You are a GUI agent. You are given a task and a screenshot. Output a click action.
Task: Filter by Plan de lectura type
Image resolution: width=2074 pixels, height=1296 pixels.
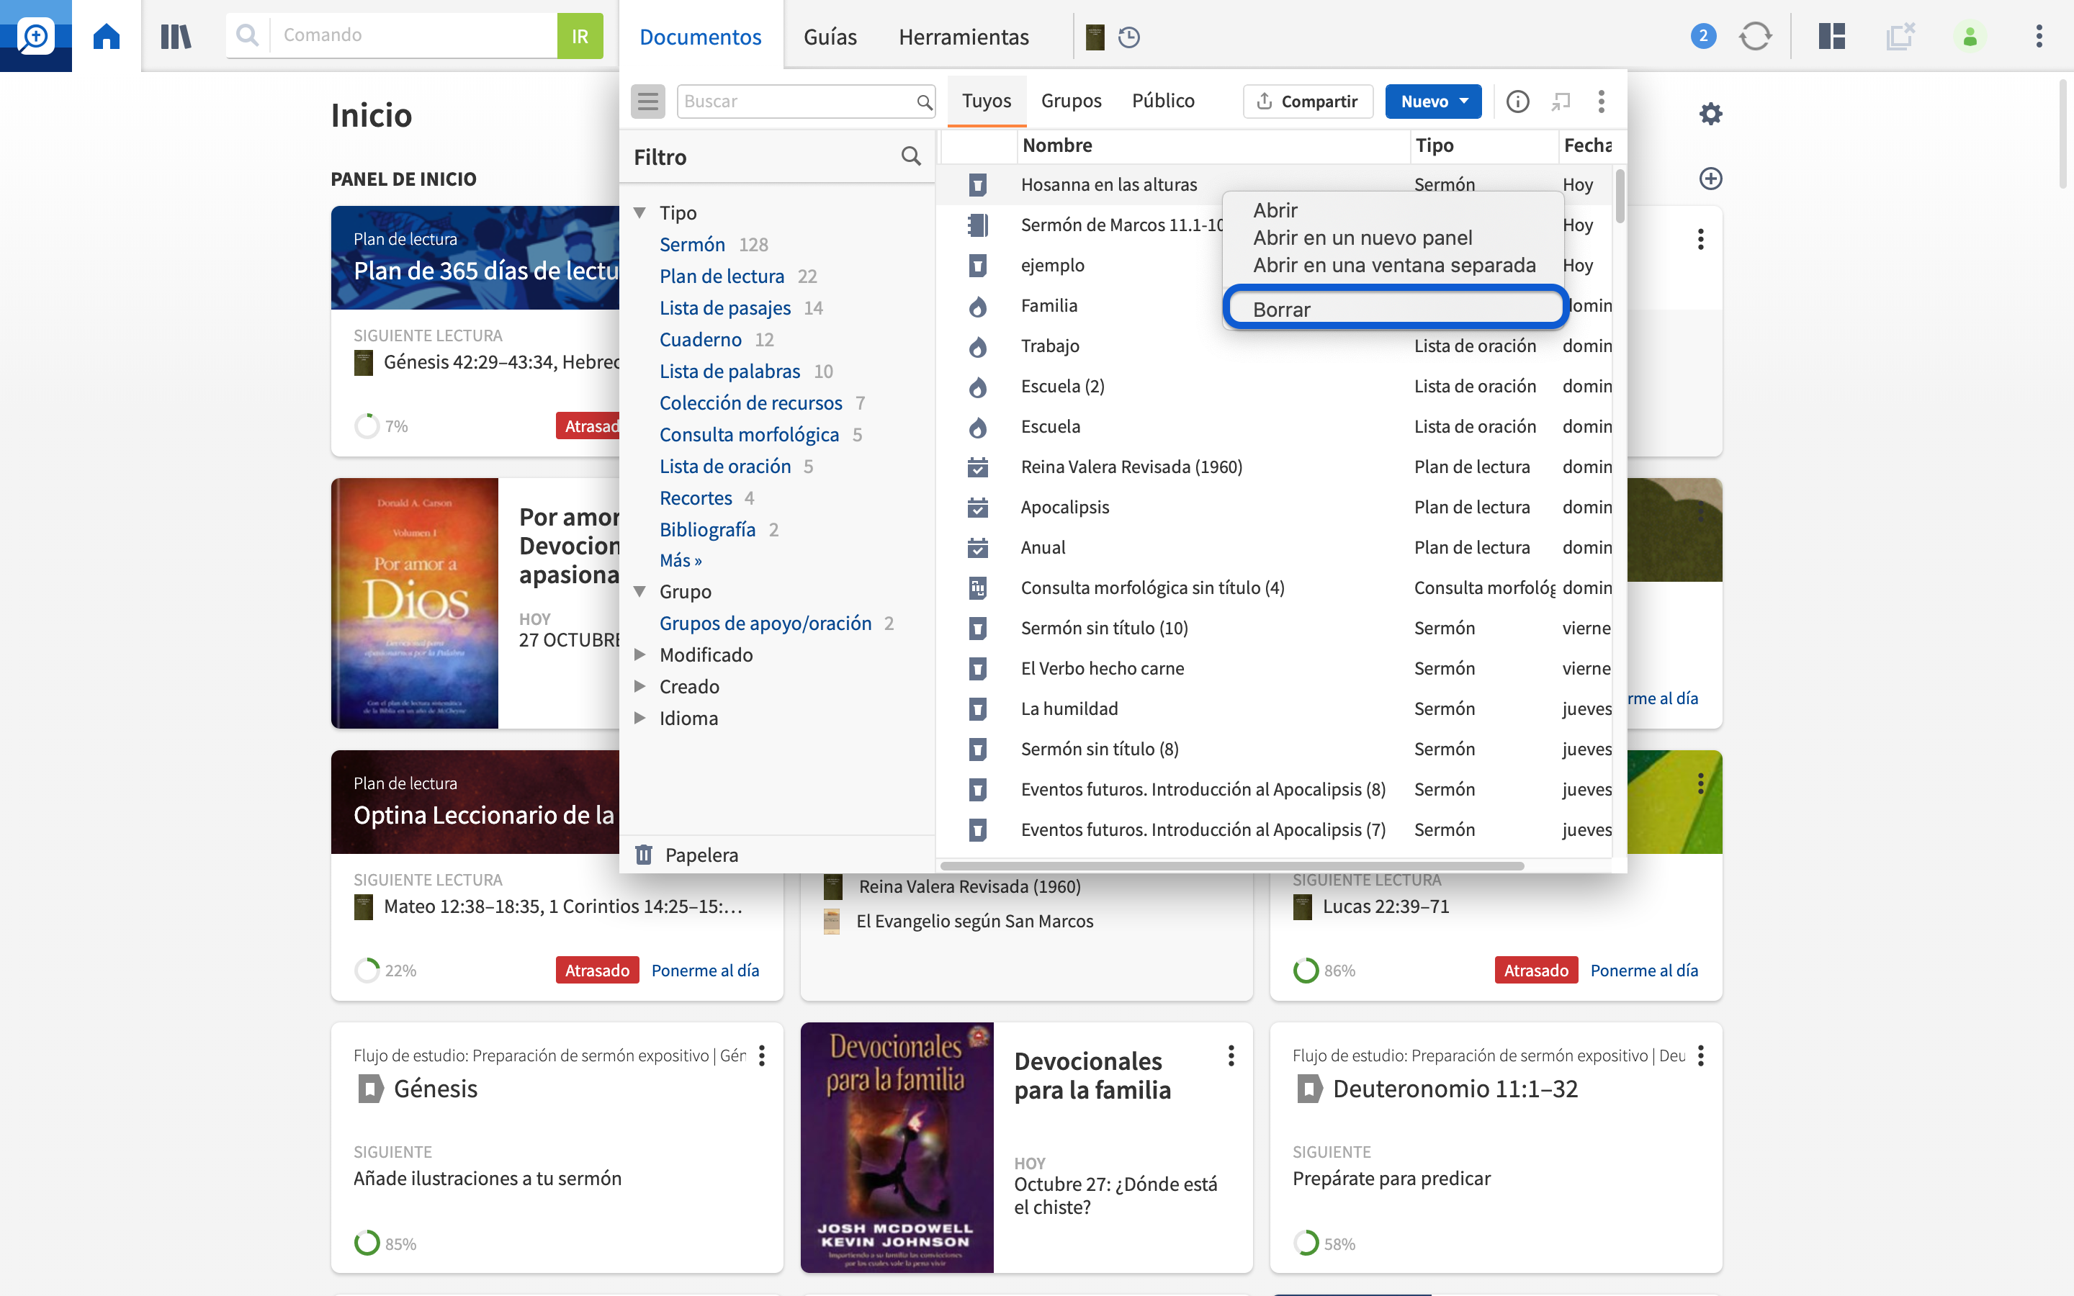(722, 276)
